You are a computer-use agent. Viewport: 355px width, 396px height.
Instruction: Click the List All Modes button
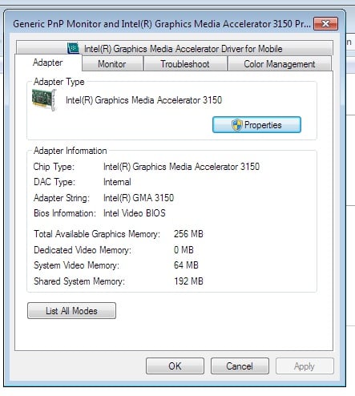(71, 310)
